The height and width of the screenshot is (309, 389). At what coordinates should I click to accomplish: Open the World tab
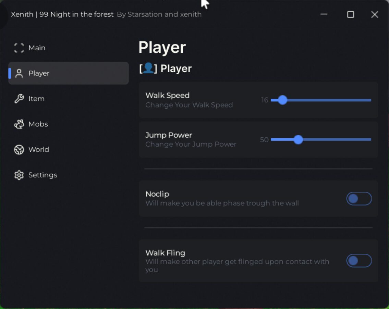39,150
